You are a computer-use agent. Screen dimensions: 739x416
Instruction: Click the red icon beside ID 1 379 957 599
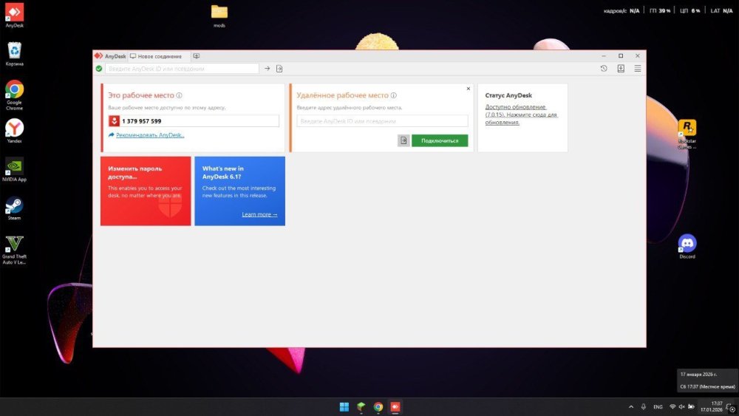[x=114, y=121]
